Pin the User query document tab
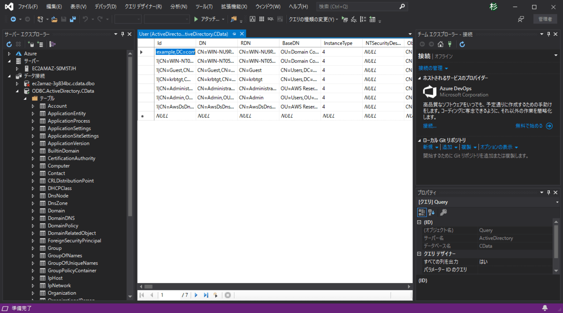This screenshot has width=563, height=313. pyautogui.click(x=235, y=34)
